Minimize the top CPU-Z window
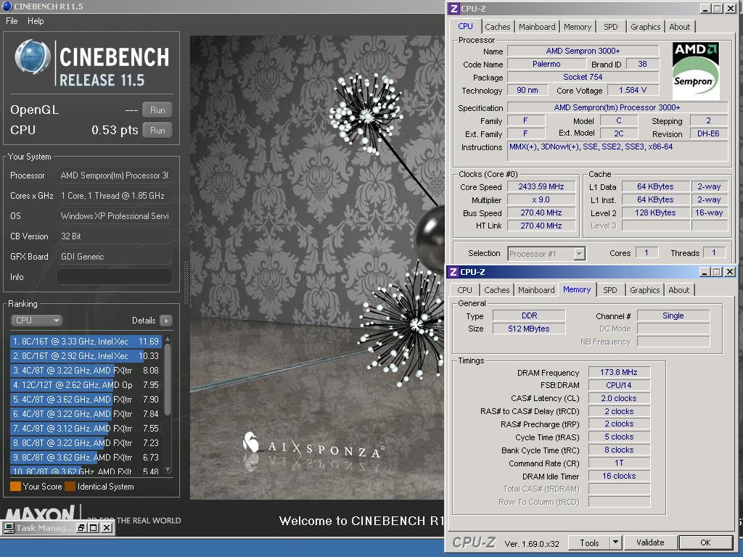The image size is (743, 557). [705, 9]
